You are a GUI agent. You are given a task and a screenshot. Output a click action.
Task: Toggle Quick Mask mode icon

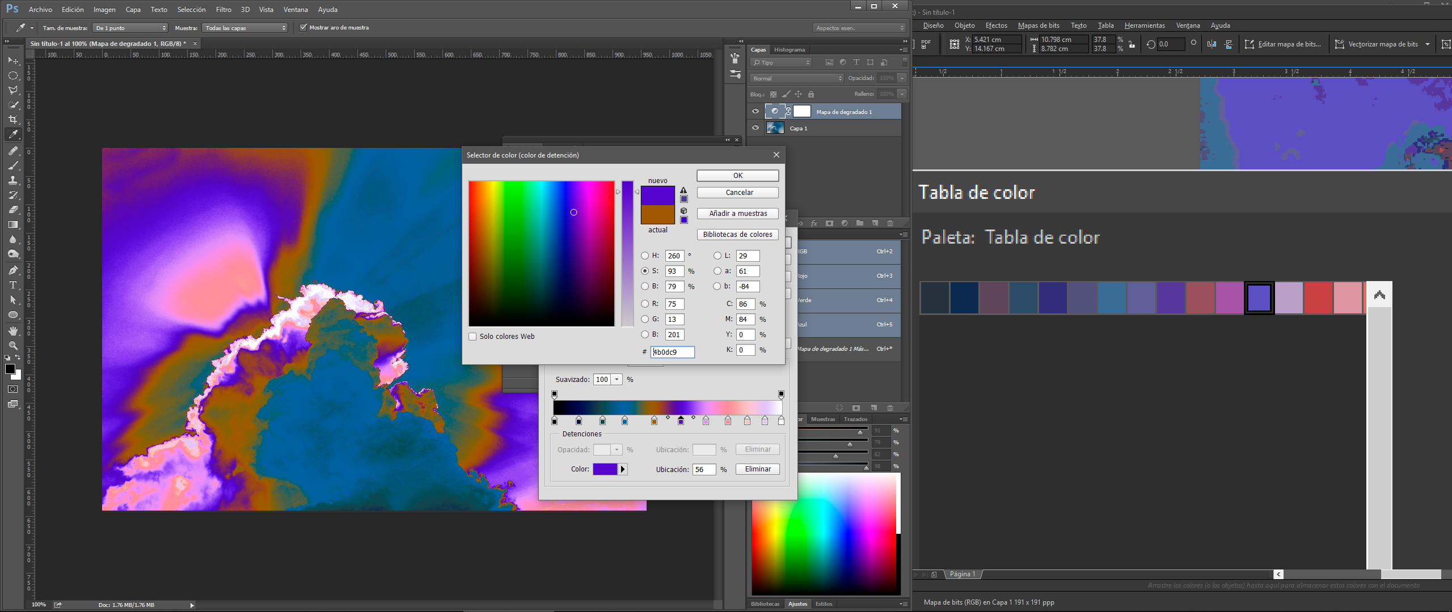click(x=12, y=389)
